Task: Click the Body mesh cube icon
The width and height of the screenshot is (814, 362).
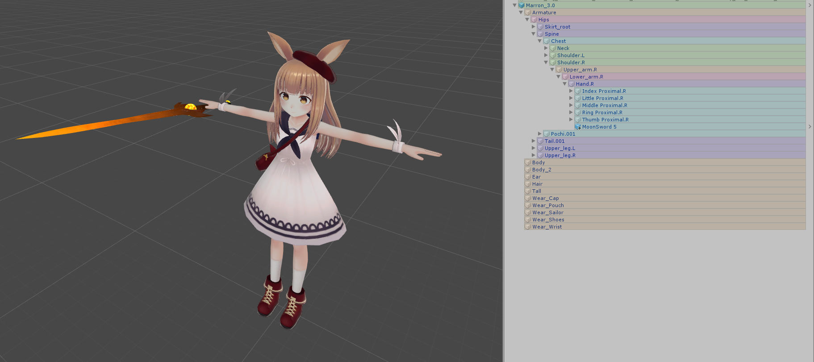Action: pos(528,162)
